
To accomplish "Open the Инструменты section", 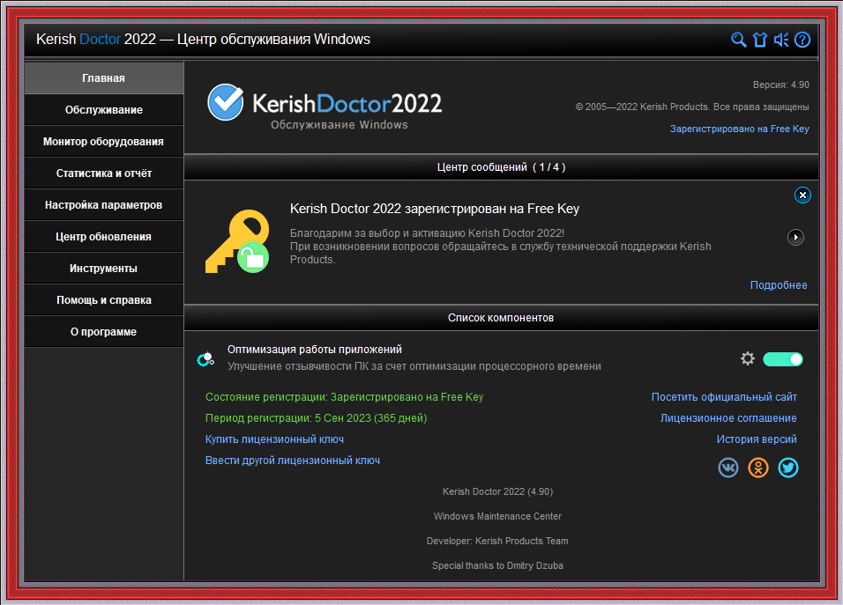I will point(104,268).
